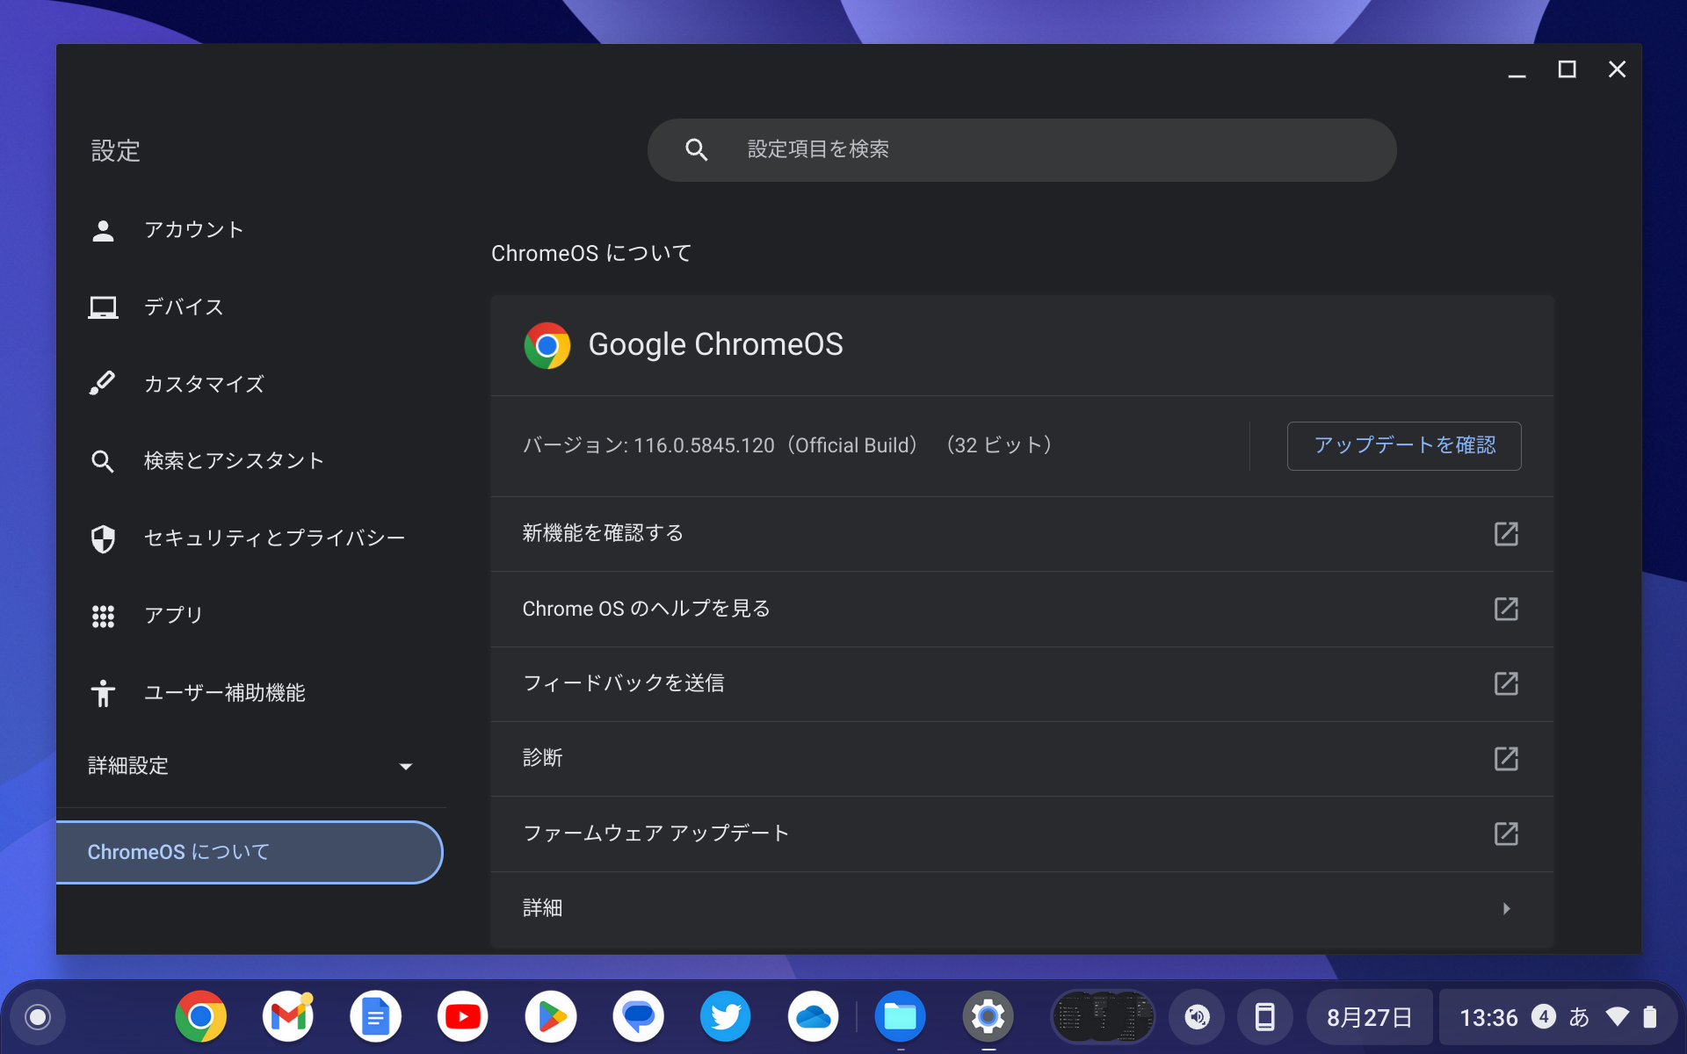1687x1054 pixels.
Task: Click the Google ChromeOS logo icon
Action: coord(547,345)
